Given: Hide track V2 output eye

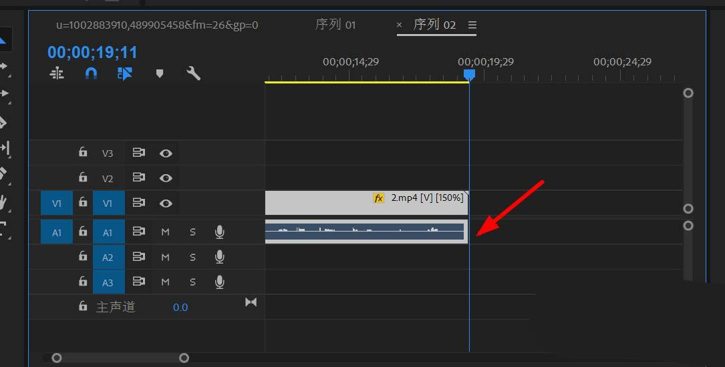Looking at the screenshot, I should 166,178.
